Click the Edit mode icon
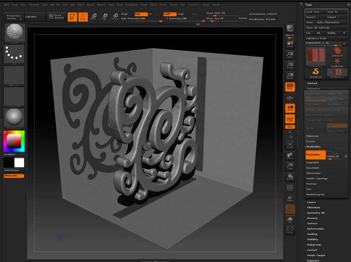Screen dimensions: 351x262 [x=72, y=17]
